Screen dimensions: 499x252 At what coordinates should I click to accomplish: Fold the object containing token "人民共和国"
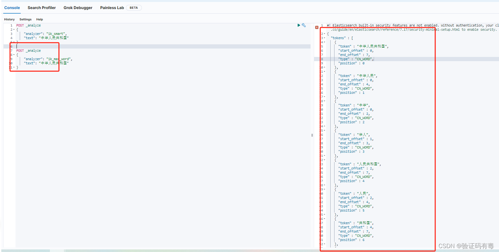[x=325, y=160]
